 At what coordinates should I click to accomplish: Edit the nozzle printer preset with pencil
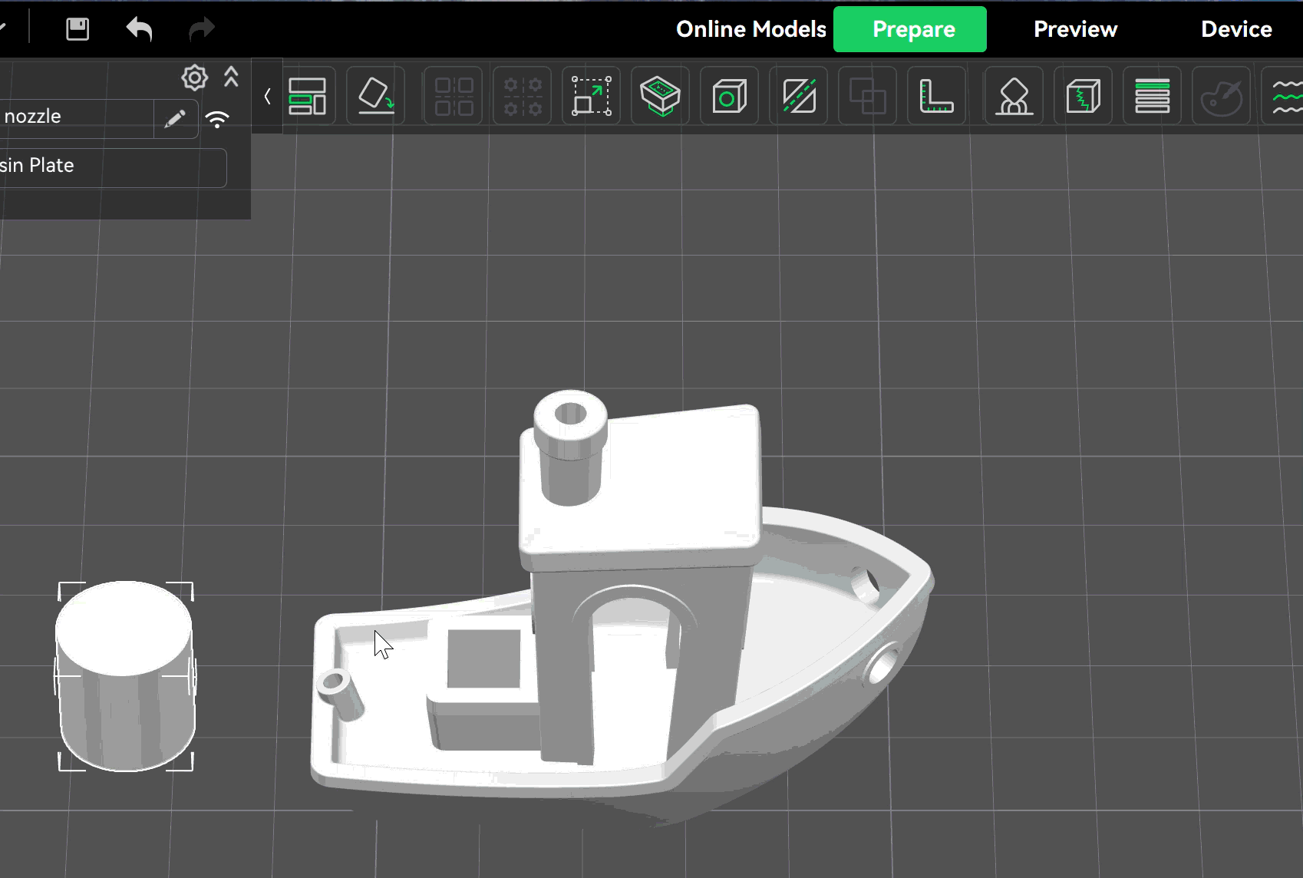coord(175,118)
